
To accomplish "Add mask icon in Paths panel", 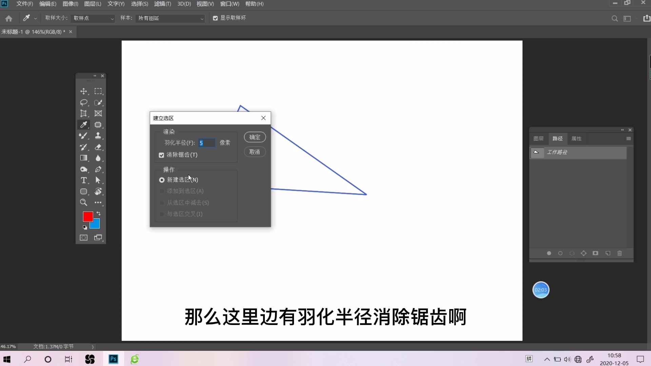I will [595, 253].
